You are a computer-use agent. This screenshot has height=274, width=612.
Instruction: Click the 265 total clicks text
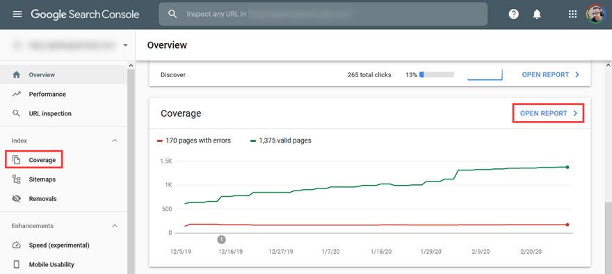[369, 74]
